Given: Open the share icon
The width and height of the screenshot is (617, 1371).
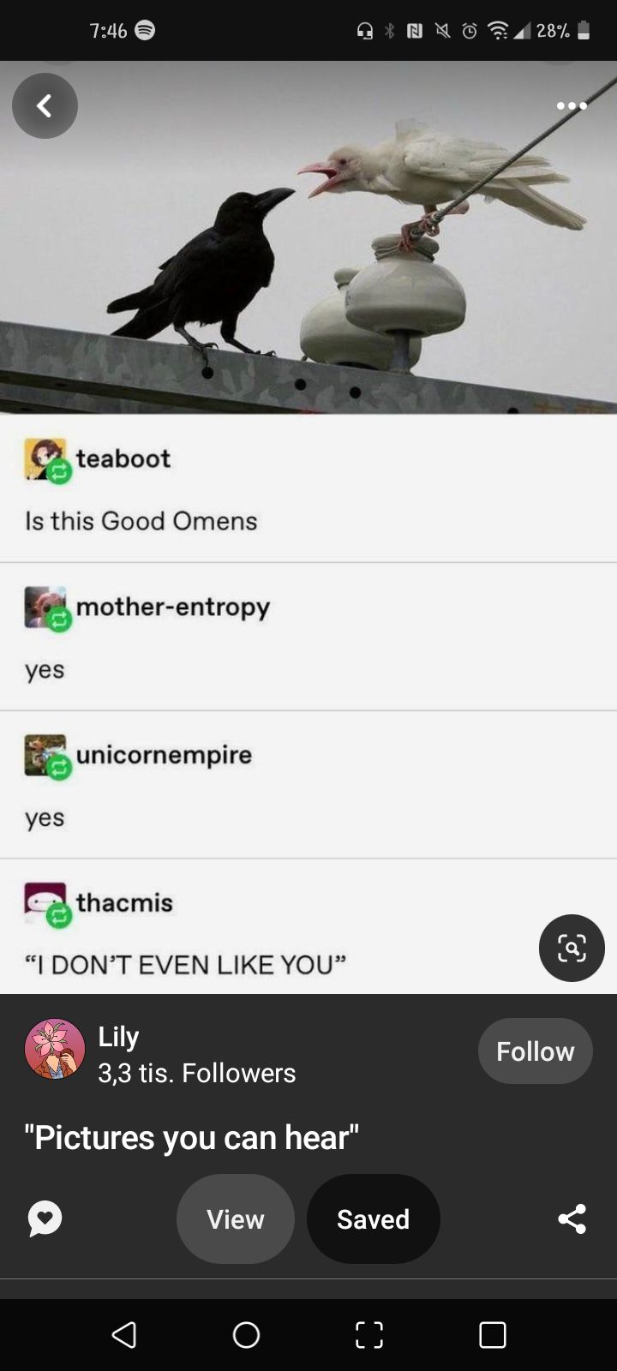Looking at the screenshot, I should click(572, 1218).
